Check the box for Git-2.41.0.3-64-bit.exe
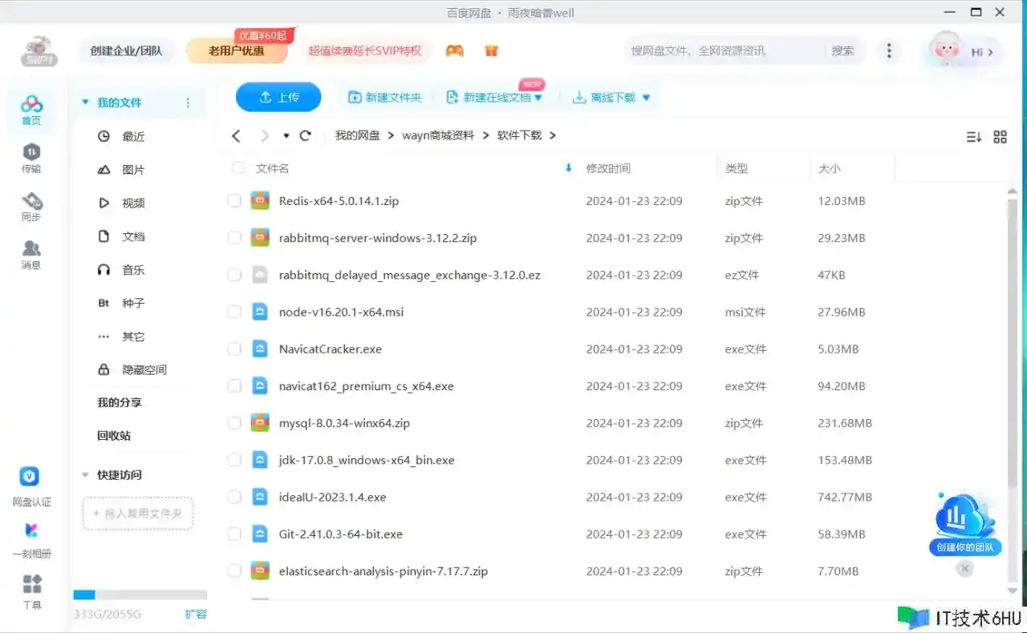The image size is (1027, 633). pyautogui.click(x=234, y=534)
